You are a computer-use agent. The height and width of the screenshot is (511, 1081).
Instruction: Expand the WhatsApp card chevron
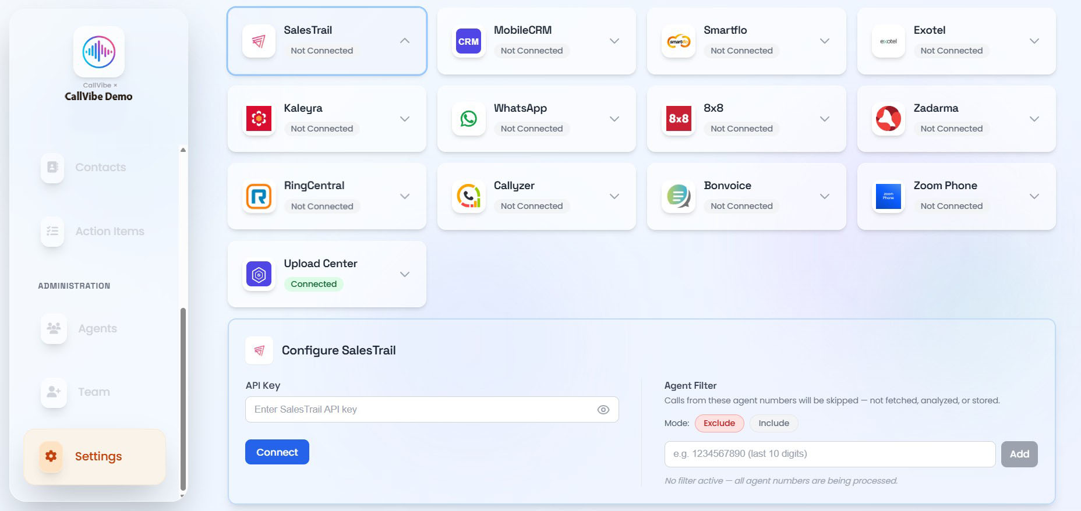coord(614,119)
